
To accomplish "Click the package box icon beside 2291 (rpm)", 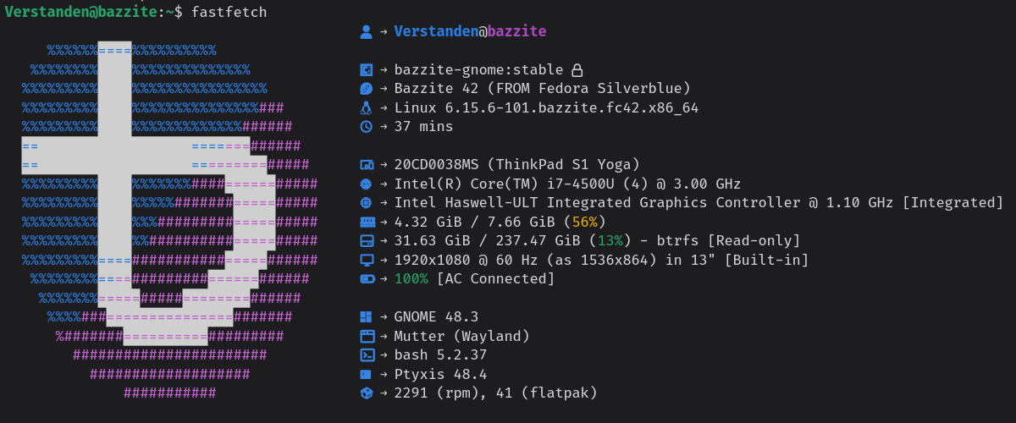I will click(x=366, y=393).
